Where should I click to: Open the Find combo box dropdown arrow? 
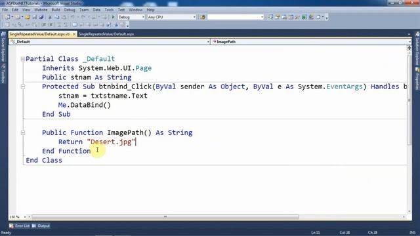(x=262, y=17)
